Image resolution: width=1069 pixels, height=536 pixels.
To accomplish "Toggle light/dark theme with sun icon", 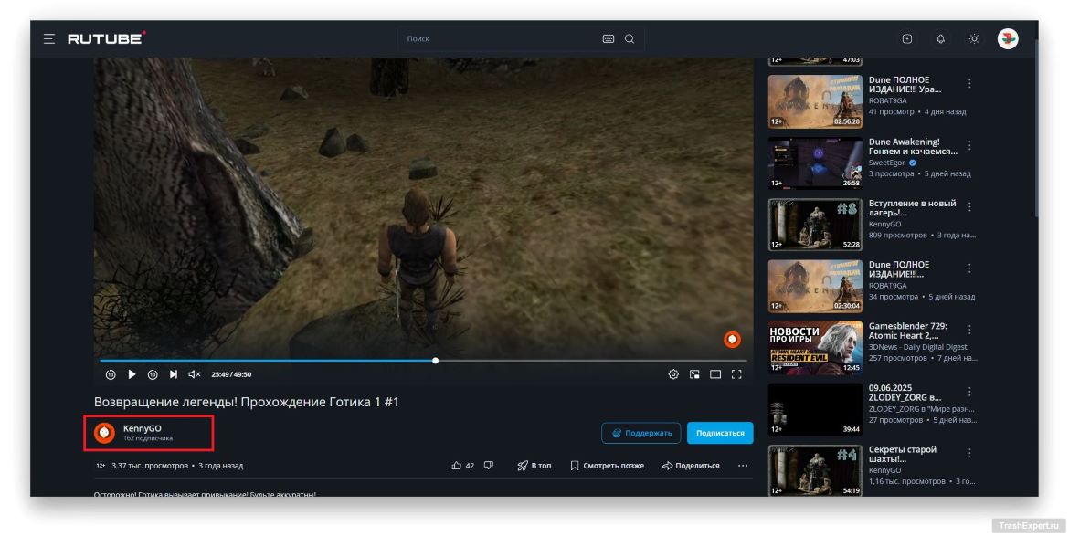I will (x=974, y=38).
